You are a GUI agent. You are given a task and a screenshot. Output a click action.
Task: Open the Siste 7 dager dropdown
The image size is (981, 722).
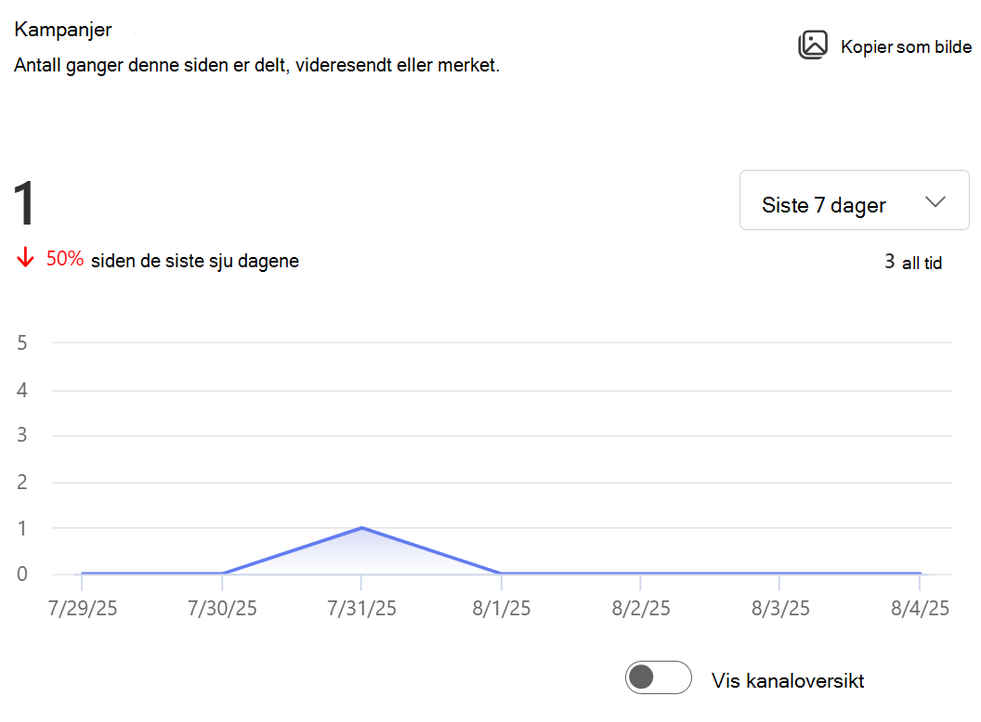(854, 200)
